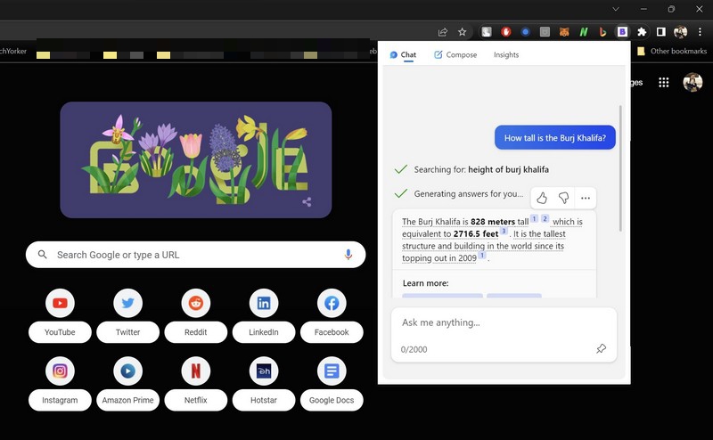713x440 pixels.
Task: Click the pin icon in the Ask box
Action: click(x=601, y=349)
